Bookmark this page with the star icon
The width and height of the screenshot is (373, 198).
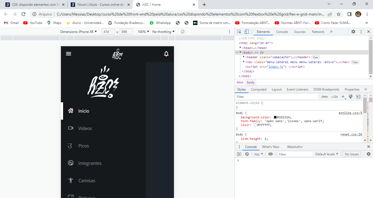[x=339, y=14]
